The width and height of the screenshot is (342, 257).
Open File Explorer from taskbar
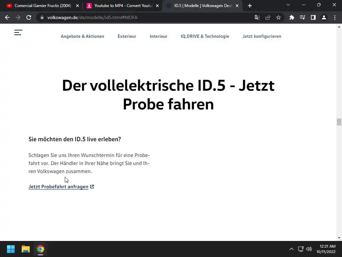(25, 249)
